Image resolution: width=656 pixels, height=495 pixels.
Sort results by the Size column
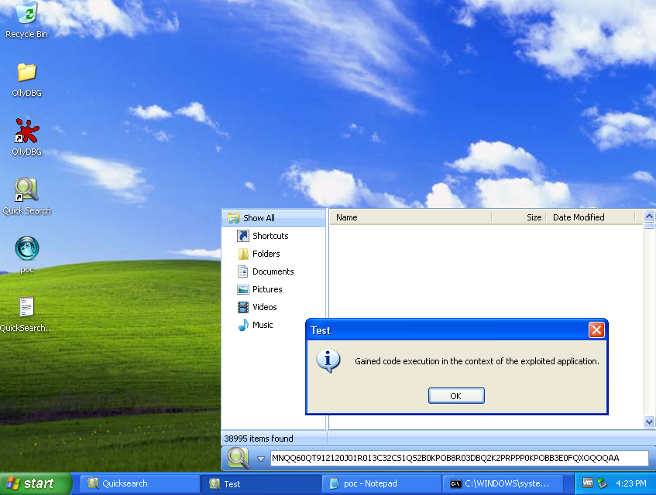(519, 217)
